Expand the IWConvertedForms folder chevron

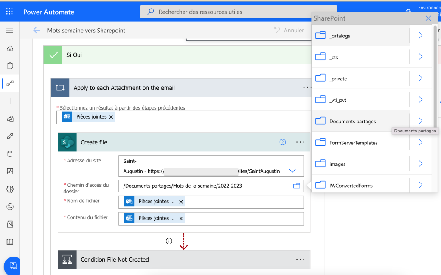point(420,185)
